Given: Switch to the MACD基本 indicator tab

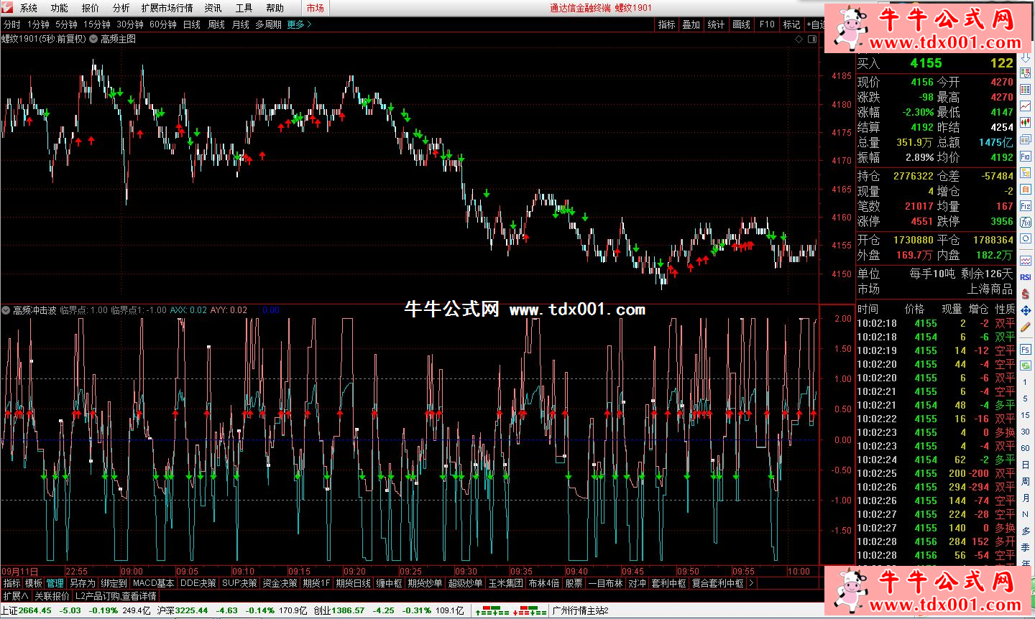Looking at the screenshot, I should [153, 583].
